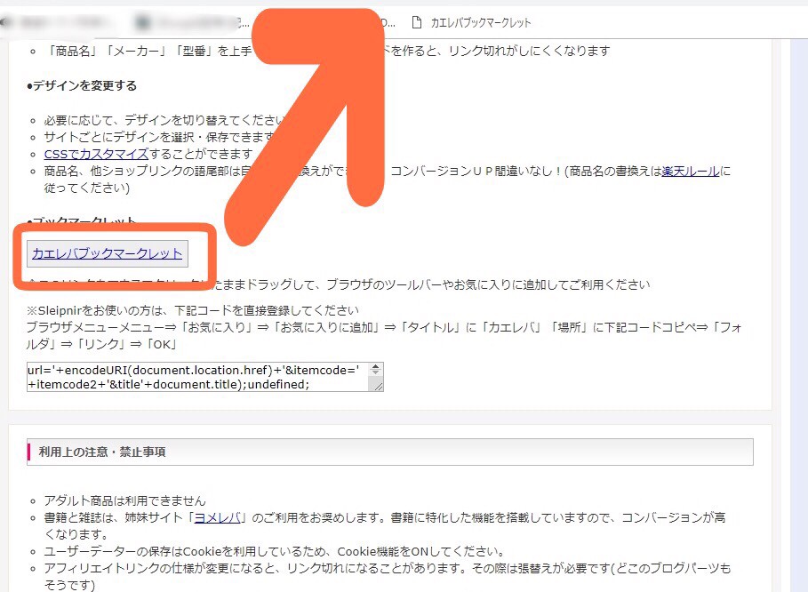
Task: Click inside the bookmarklet code textarea
Action: pyautogui.click(x=198, y=377)
